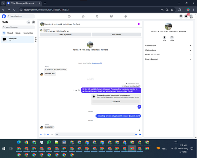197x158 pixels.
Task: Select the Communities chats filter tab
Action: [x=28, y=33]
